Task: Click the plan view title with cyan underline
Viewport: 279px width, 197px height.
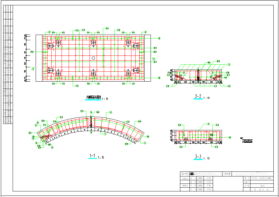Action: (x=93, y=97)
